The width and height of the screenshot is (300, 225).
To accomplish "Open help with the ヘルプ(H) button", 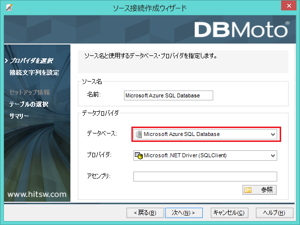I will [x=275, y=213].
